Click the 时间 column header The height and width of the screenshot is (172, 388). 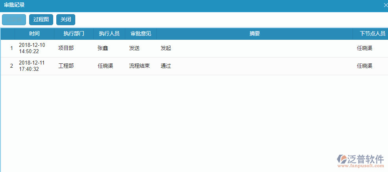[x=34, y=34]
